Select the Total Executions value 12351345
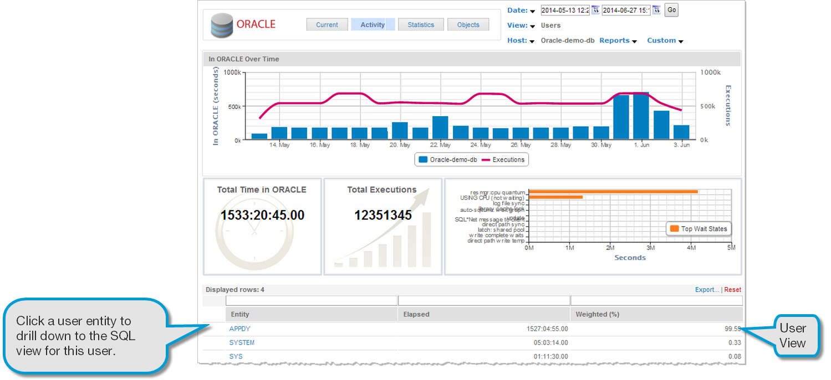 (x=383, y=215)
